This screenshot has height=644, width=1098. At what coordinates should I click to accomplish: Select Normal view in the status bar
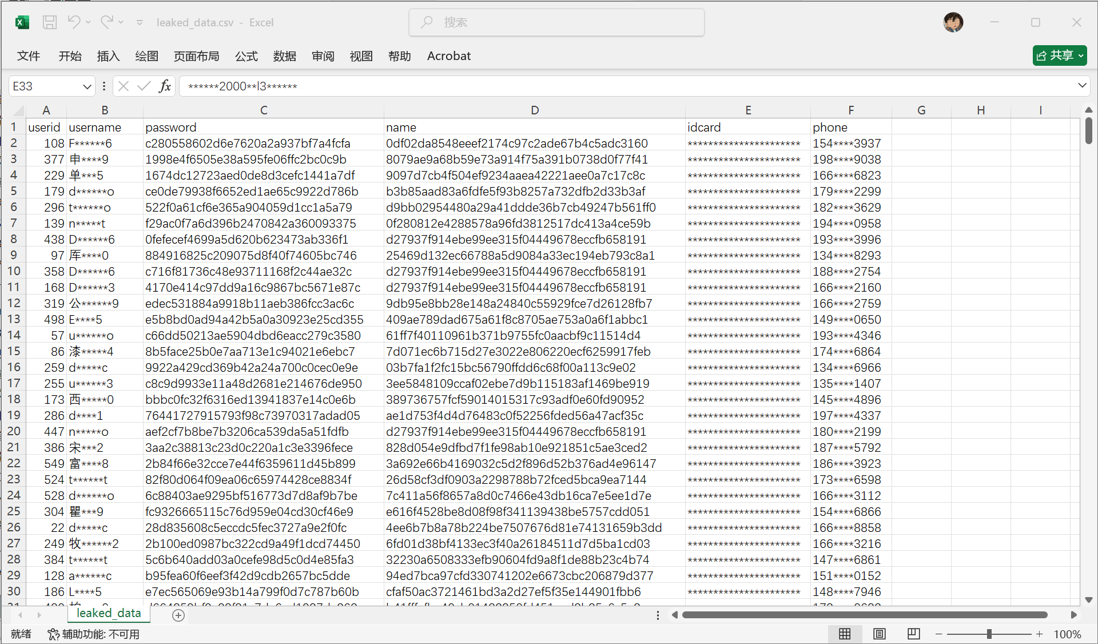click(845, 634)
